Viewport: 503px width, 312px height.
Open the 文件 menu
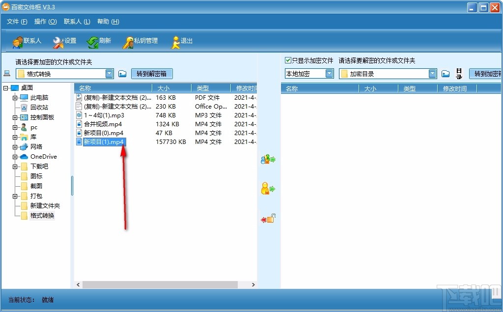(x=16, y=22)
